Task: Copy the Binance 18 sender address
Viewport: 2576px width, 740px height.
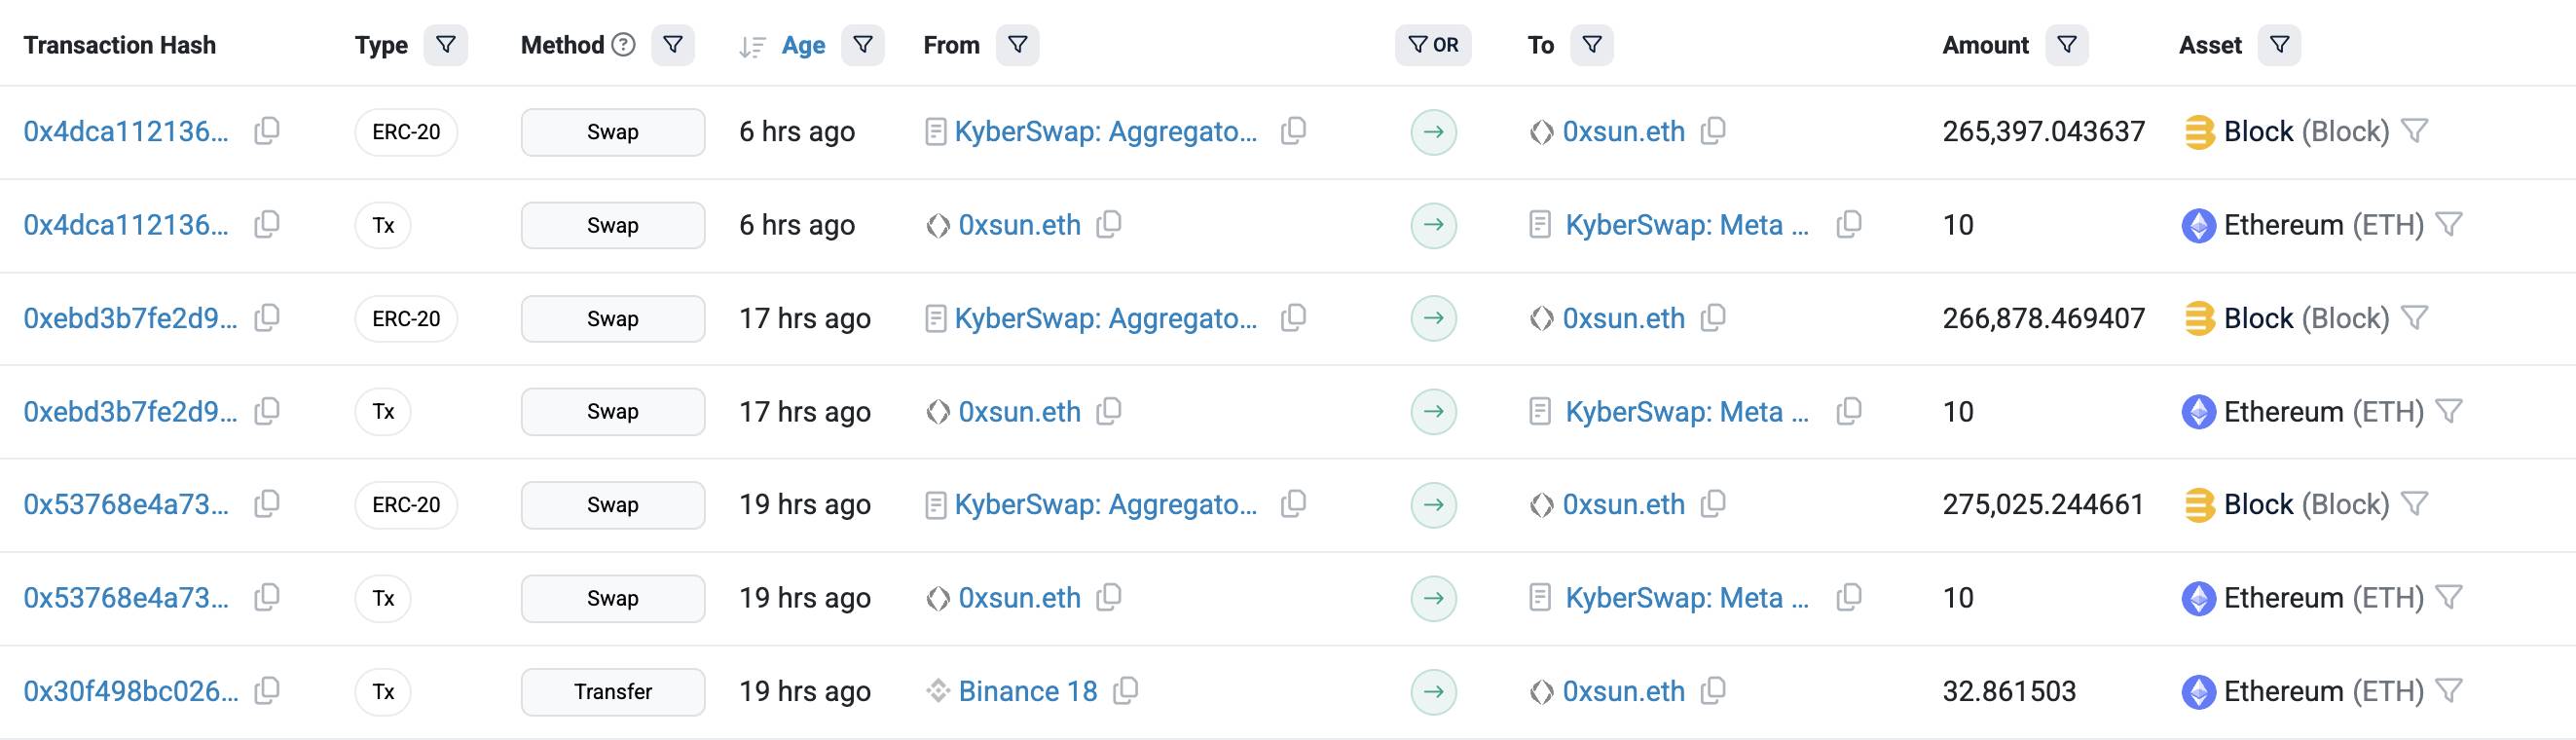Action: tap(1126, 691)
